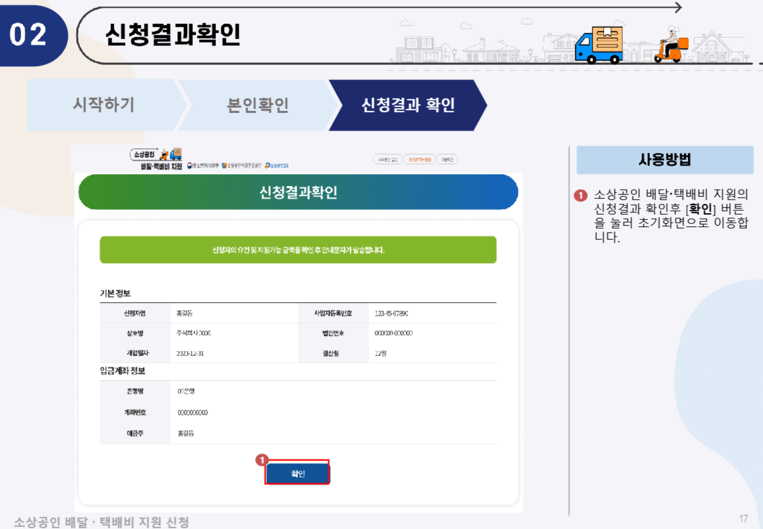Select the 시작하기 step tab
763x529 pixels.
(x=103, y=105)
